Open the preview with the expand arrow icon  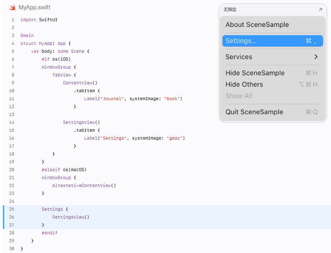pyautogui.click(x=320, y=10)
